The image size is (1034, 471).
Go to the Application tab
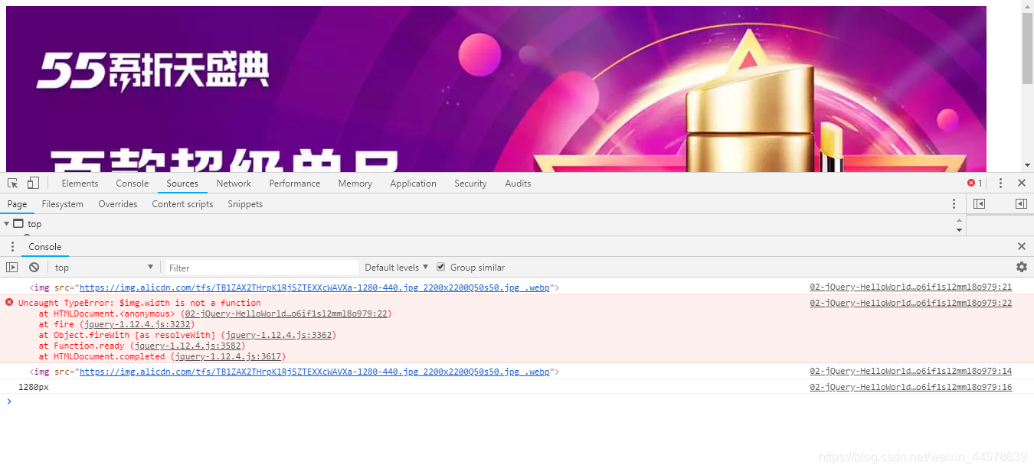[x=413, y=184]
